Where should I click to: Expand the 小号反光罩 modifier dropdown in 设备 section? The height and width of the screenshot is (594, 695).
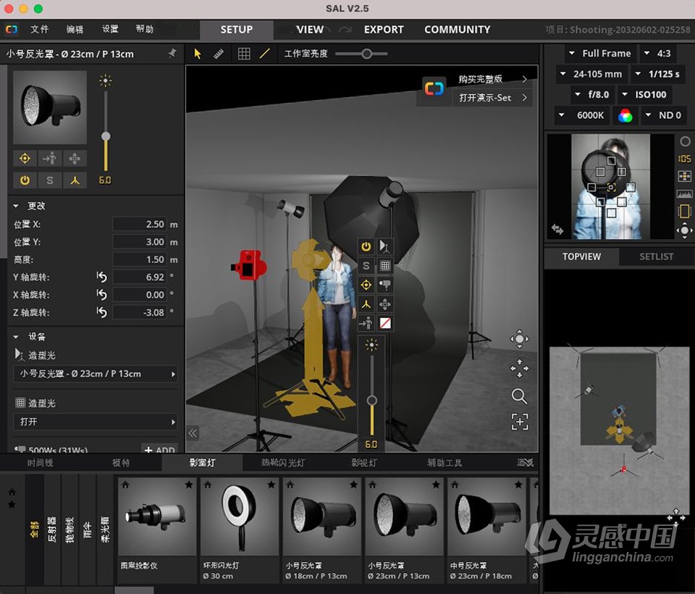click(x=95, y=374)
